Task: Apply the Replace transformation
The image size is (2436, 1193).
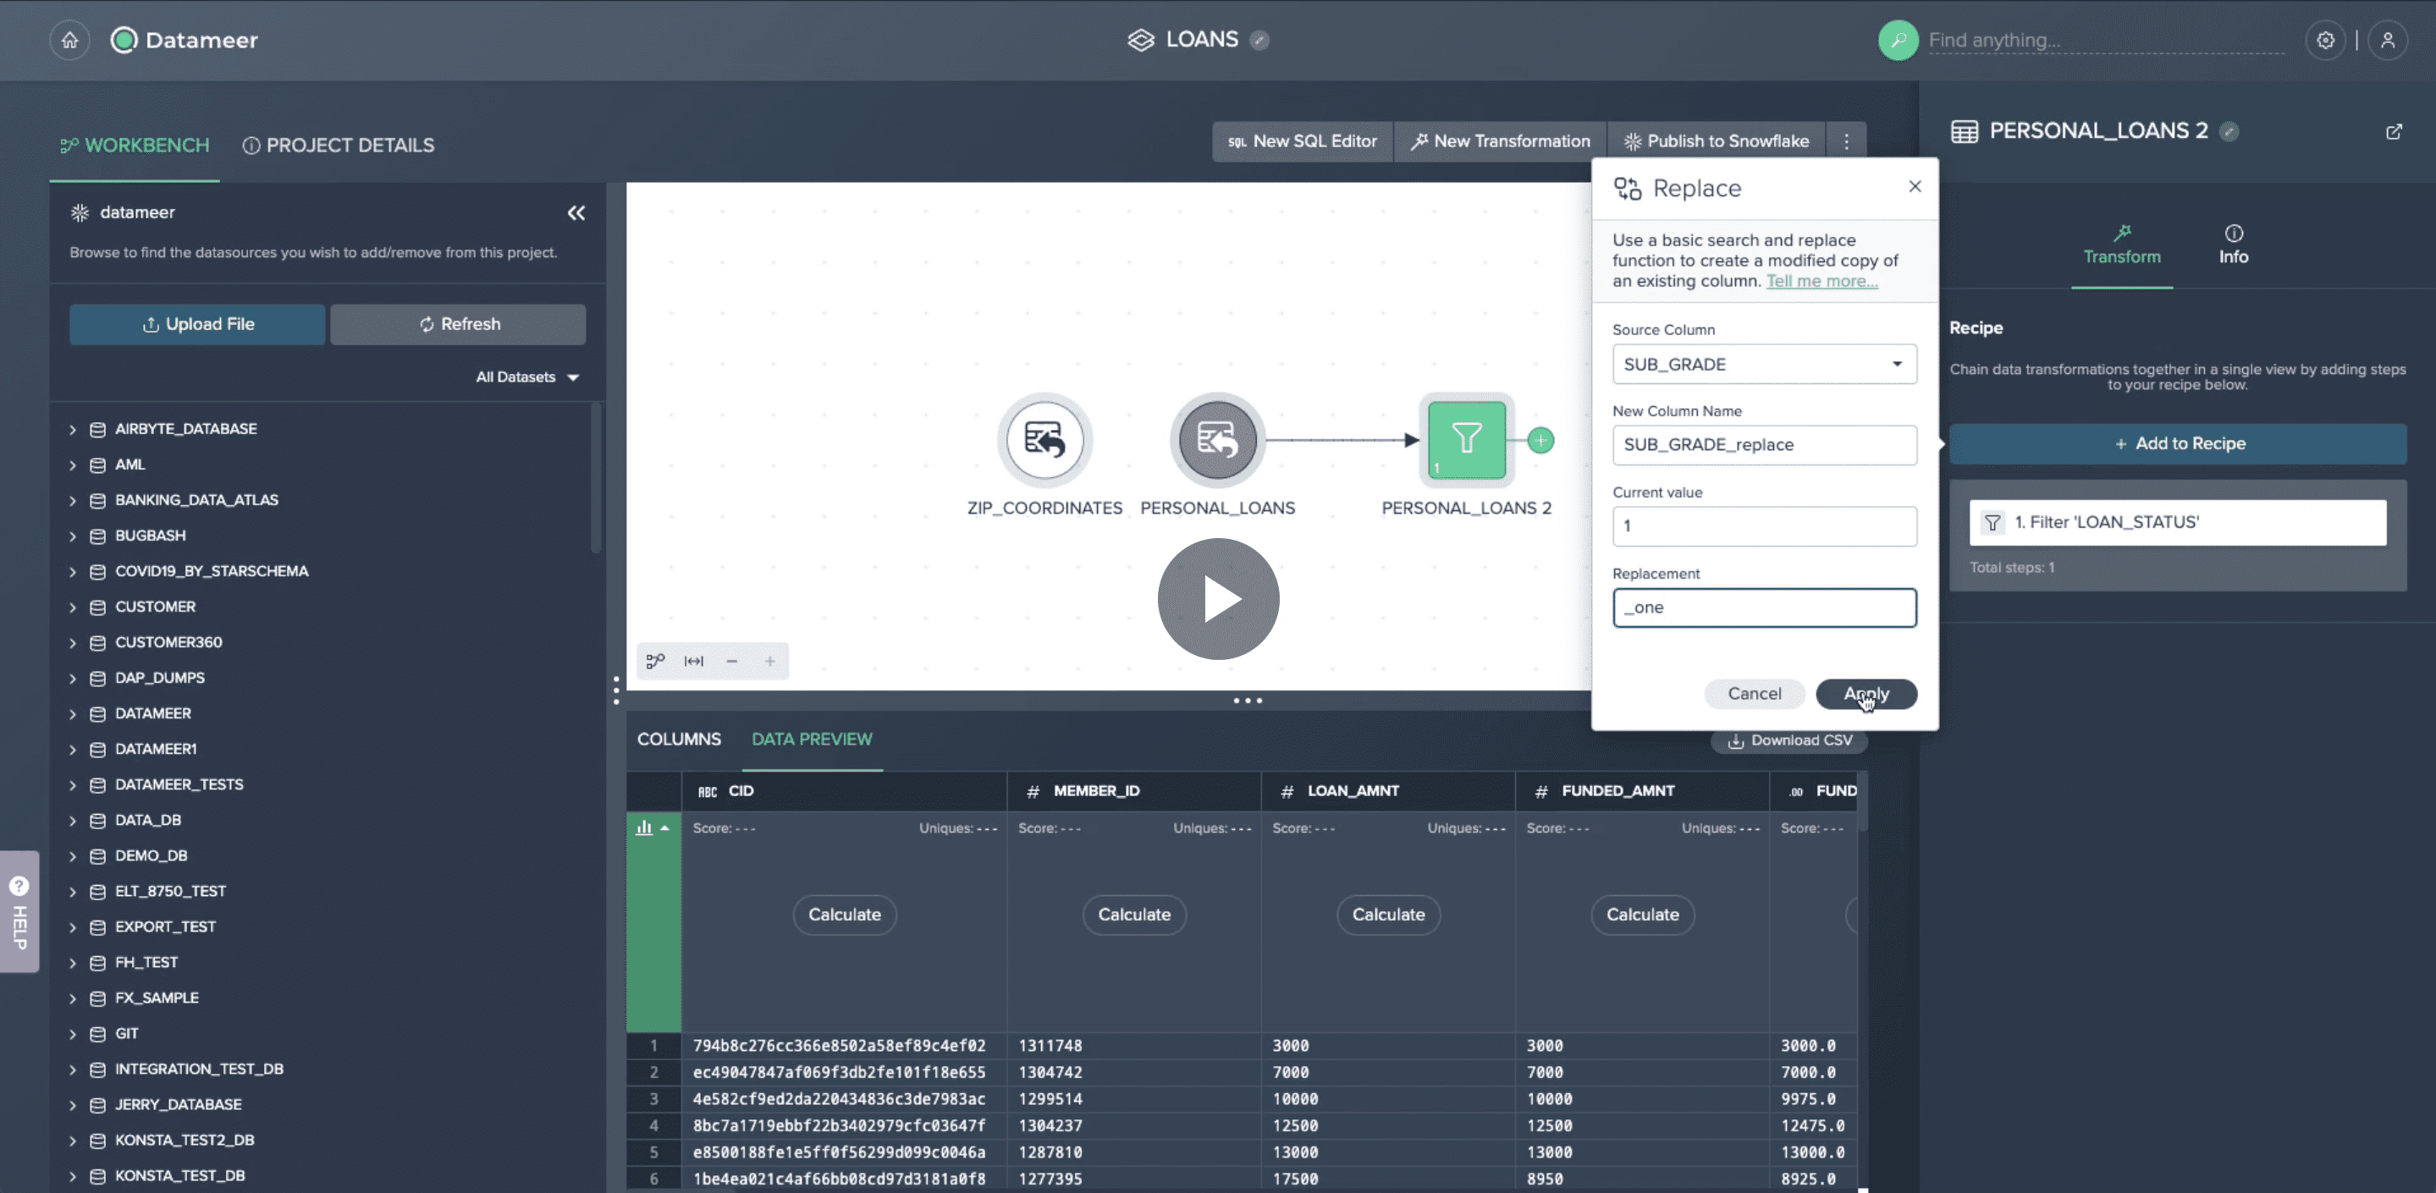Action: click(1866, 694)
